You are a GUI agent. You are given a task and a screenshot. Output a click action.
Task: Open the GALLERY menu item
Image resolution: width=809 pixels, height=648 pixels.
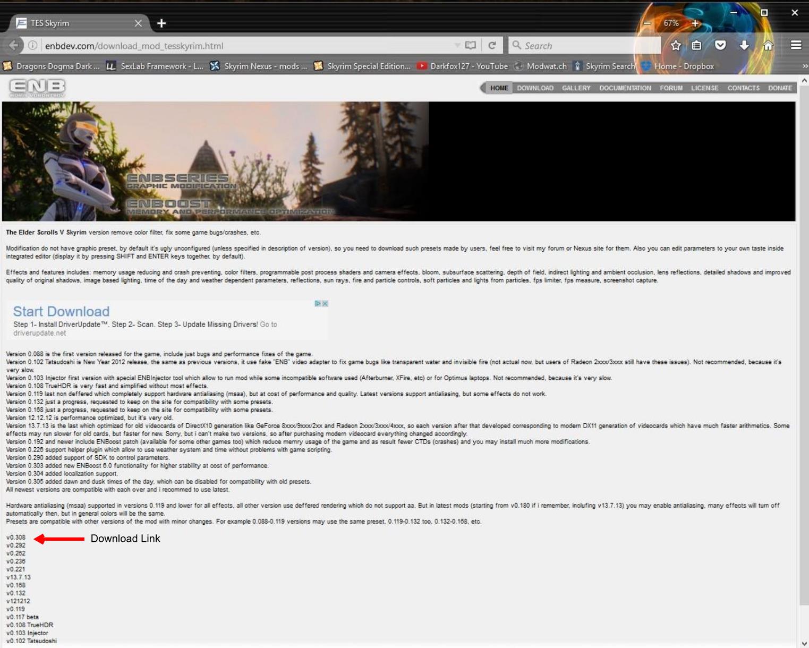(576, 88)
